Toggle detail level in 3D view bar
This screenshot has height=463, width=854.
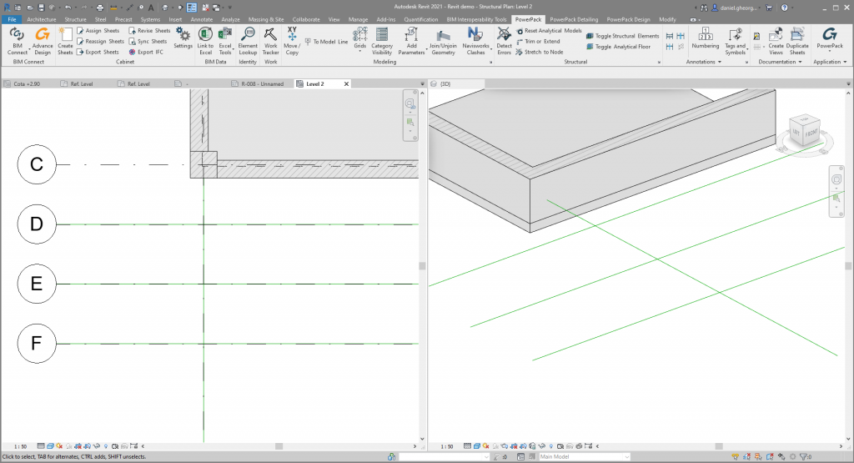[467, 446]
